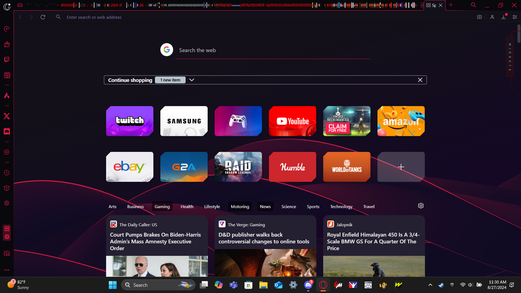Add a new Speed Dial site

[401, 166]
